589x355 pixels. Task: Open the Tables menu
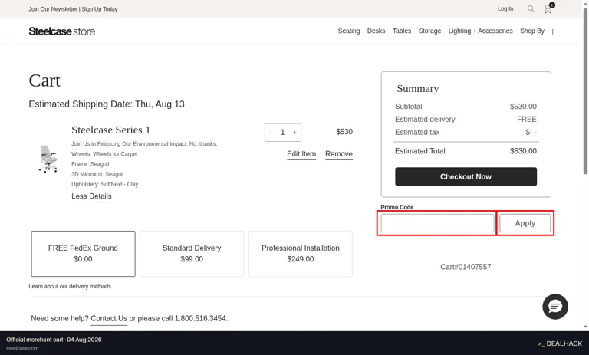(402, 31)
